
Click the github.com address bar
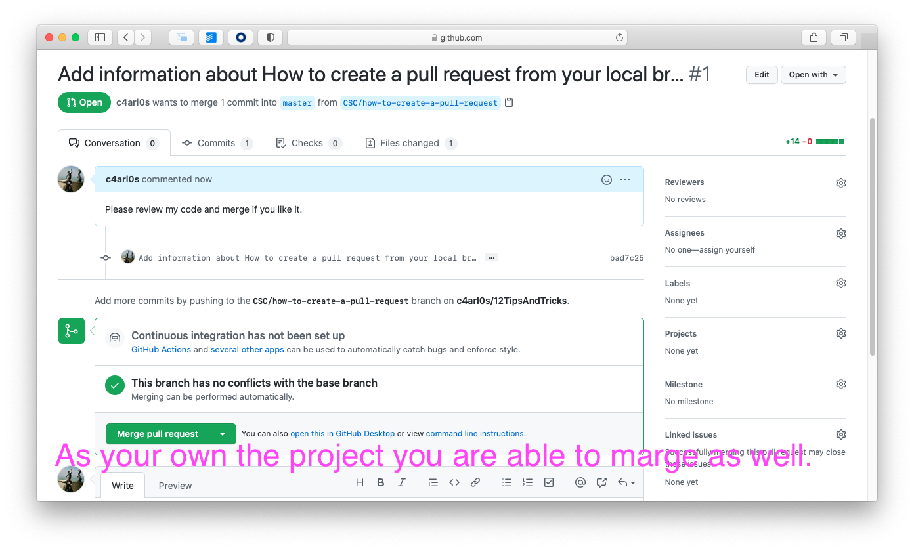point(457,37)
